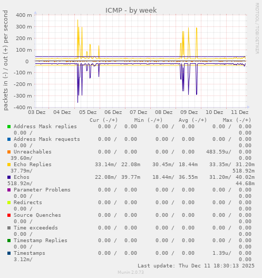The image size is (262, 278).
Task: Click the Echos current value '22.08m/'
Action: pyautogui.click(x=106, y=177)
